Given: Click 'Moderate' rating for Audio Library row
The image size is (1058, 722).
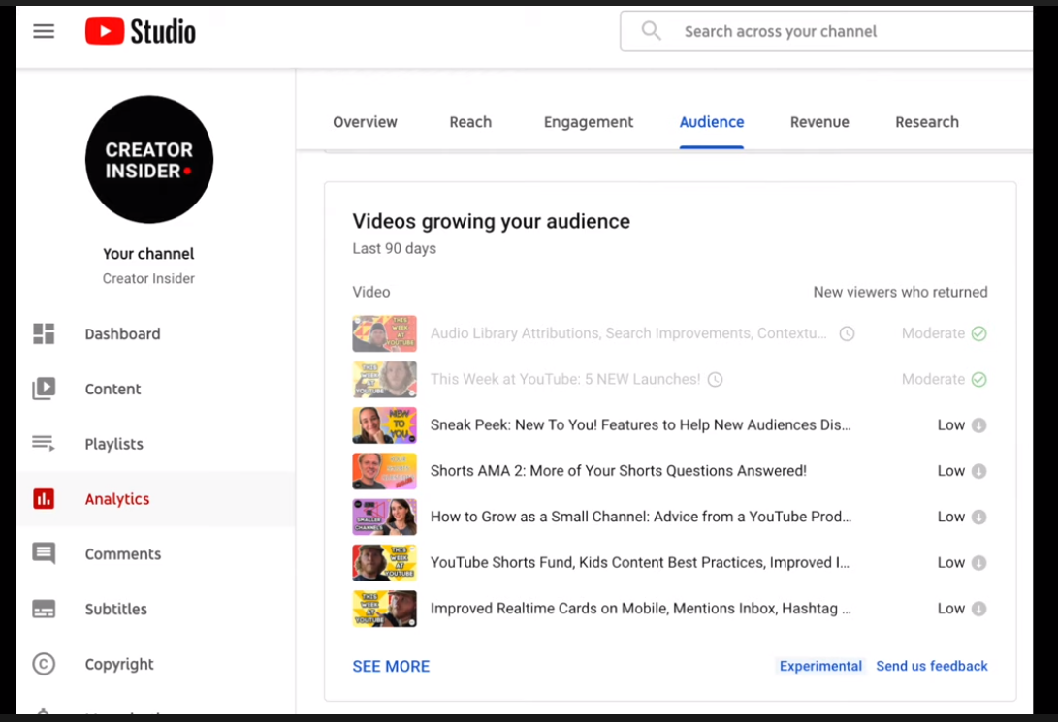Looking at the screenshot, I should click(x=933, y=333).
